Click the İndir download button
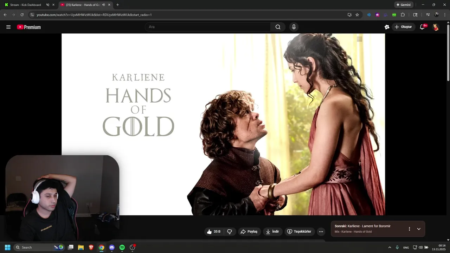Image resolution: width=450 pixels, height=253 pixels. (x=272, y=232)
